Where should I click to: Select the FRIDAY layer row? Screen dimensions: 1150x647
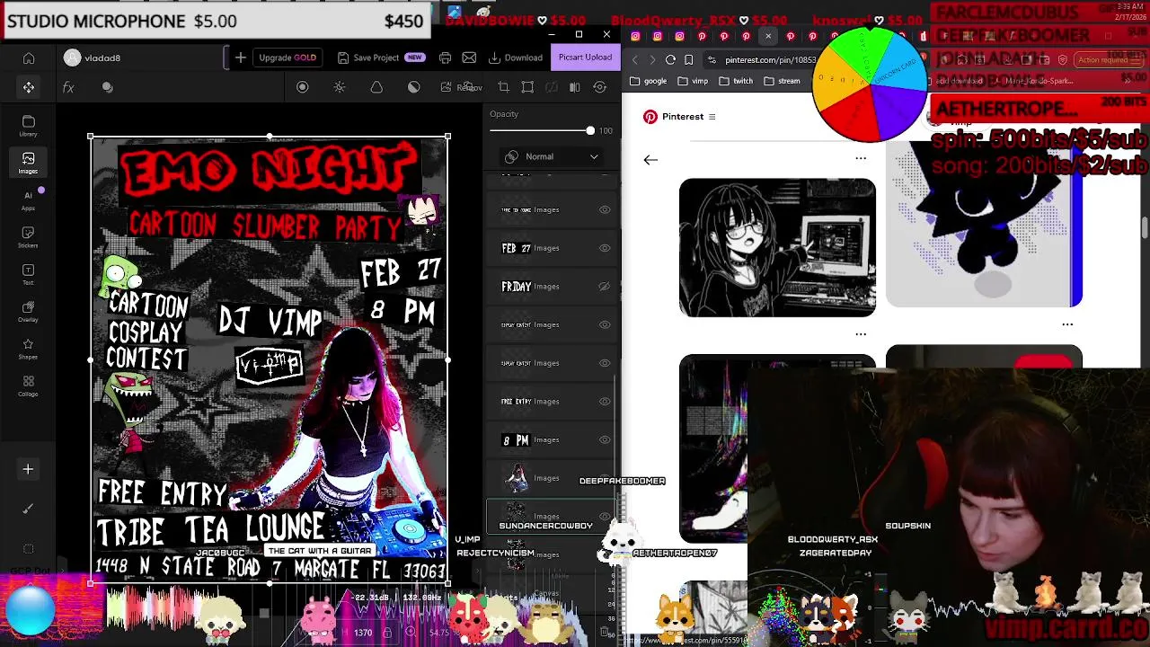552,287
